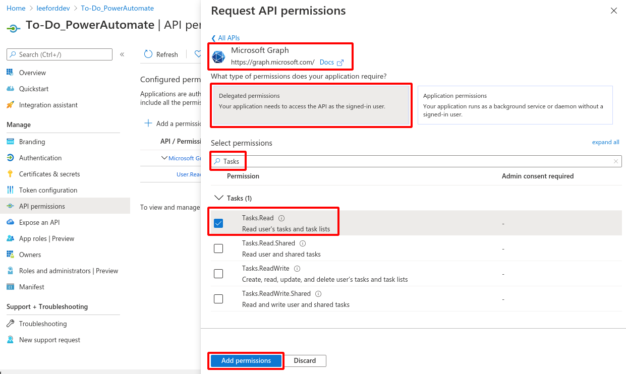The image size is (626, 374).
Task: Clear the permissions search box
Action: point(616,161)
